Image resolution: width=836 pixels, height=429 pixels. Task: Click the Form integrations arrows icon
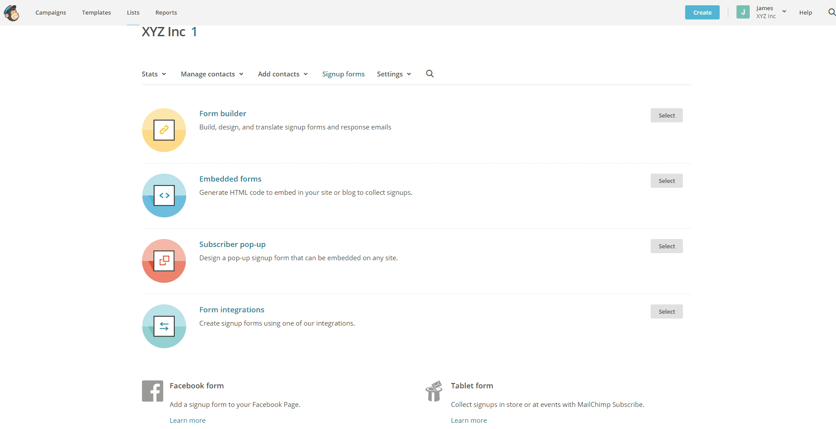164,326
